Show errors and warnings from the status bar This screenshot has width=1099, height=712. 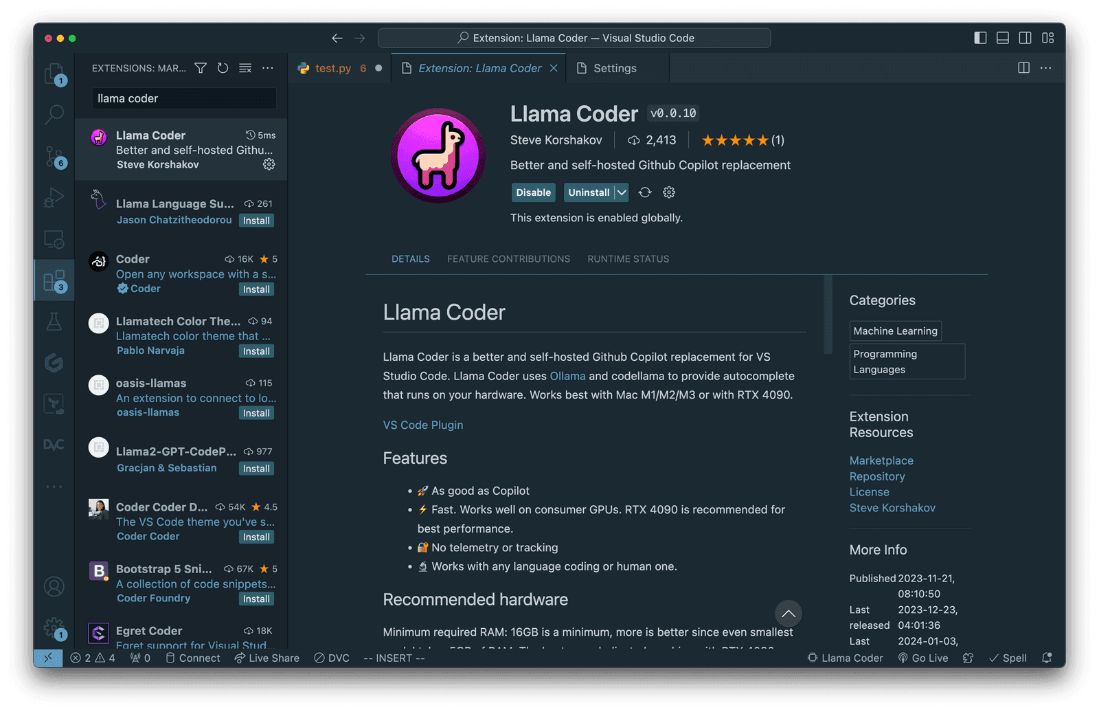[93, 658]
